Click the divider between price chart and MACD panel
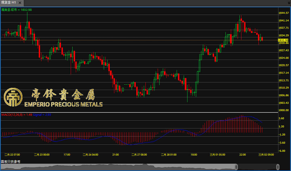This screenshot has height=171, width=291. 140,112
